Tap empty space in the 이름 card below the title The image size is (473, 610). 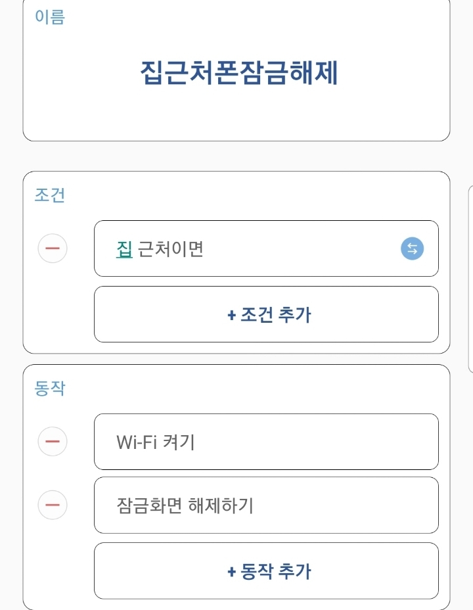click(236, 117)
